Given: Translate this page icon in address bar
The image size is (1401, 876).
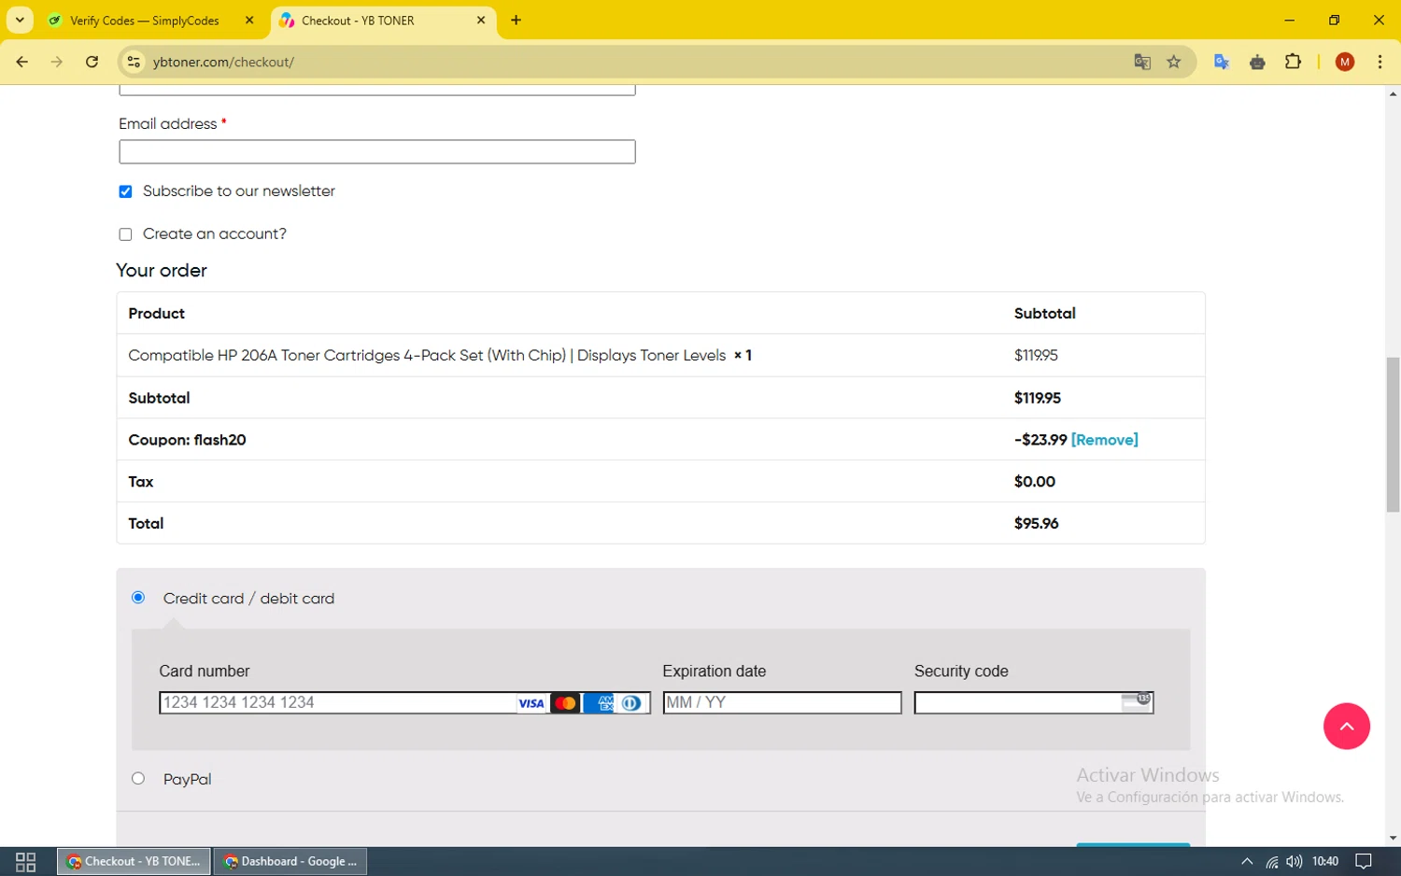Looking at the screenshot, I should 1142,63.
